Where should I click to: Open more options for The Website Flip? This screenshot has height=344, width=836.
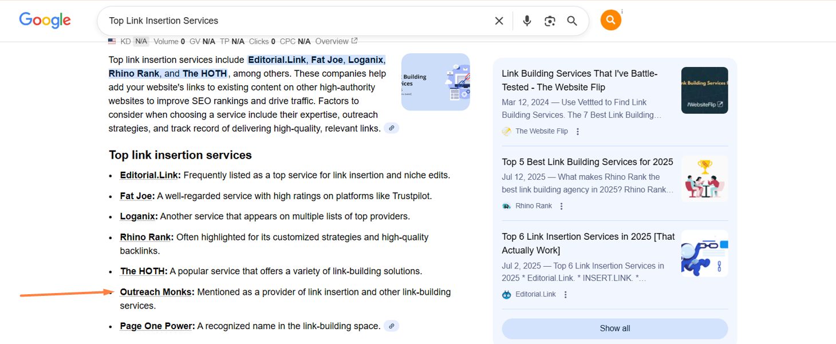[578, 132]
